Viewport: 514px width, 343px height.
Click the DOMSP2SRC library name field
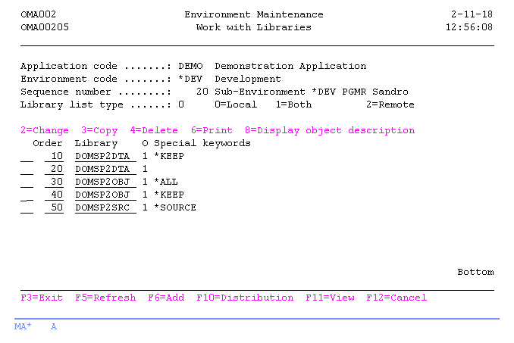coord(102,207)
